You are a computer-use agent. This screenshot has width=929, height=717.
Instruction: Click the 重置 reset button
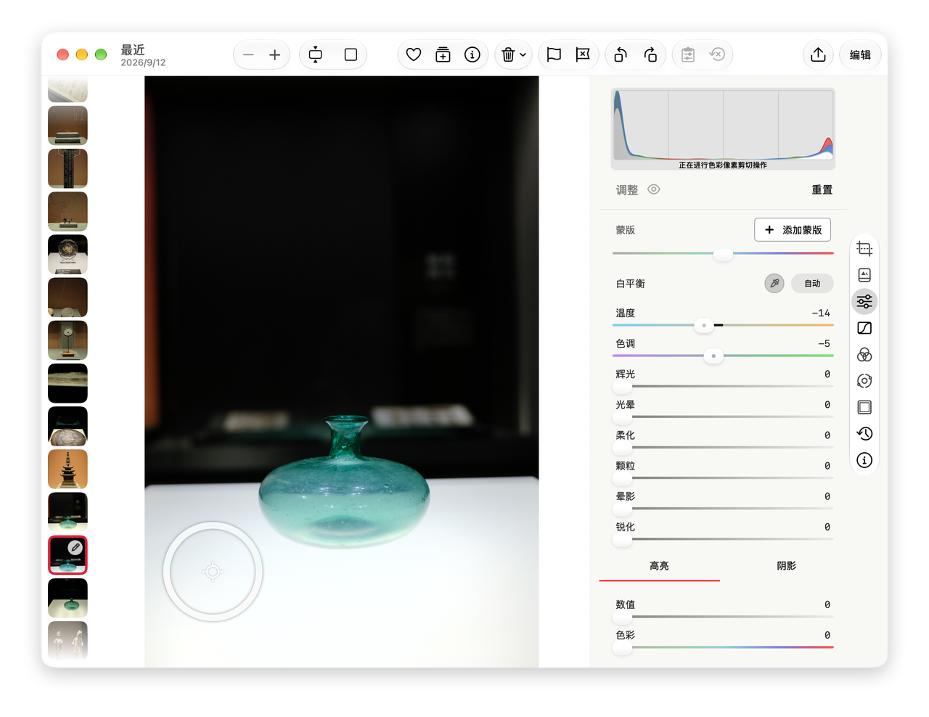822,189
